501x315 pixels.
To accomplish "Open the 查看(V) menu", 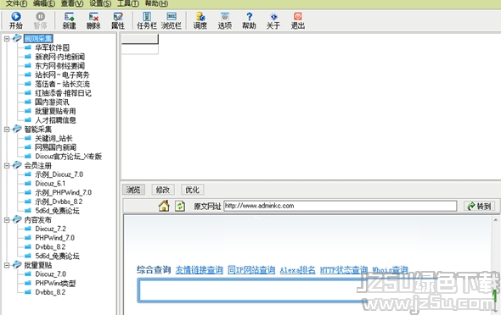I will pyautogui.click(x=72, y=3).
